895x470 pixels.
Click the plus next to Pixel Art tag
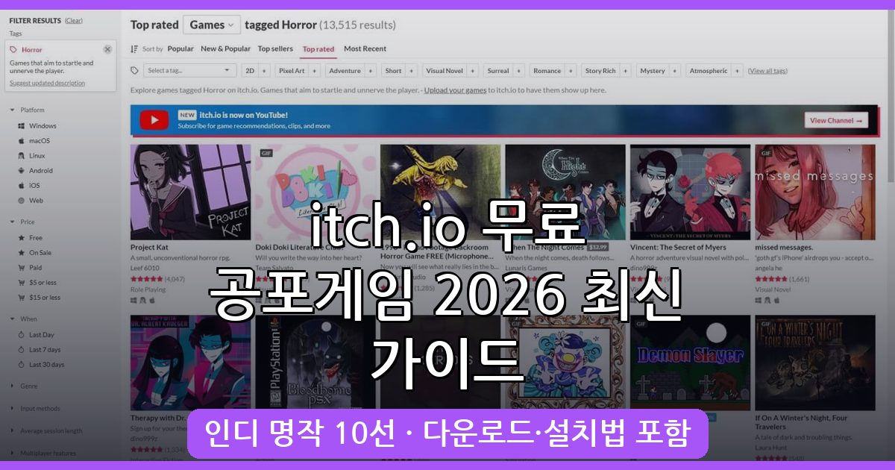[x=314, y=71]
